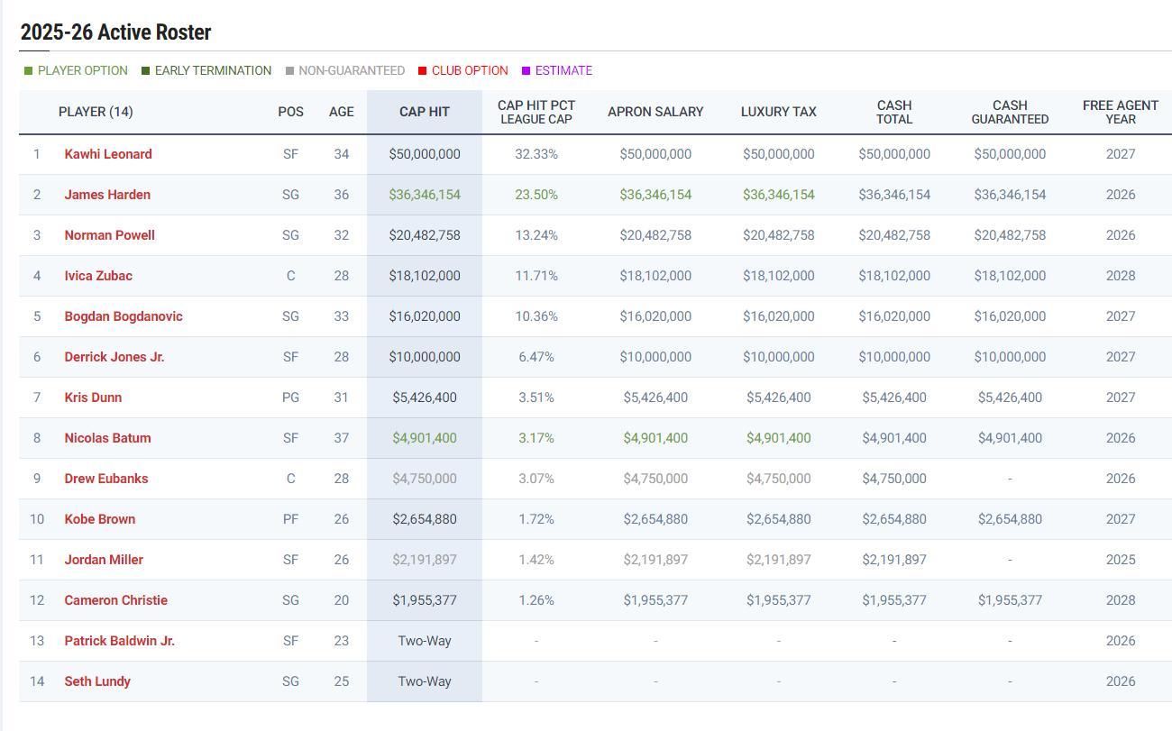Open Seth Lundy's player page
The height and width of the screenshot is (731, 1172).
(97, 681)
